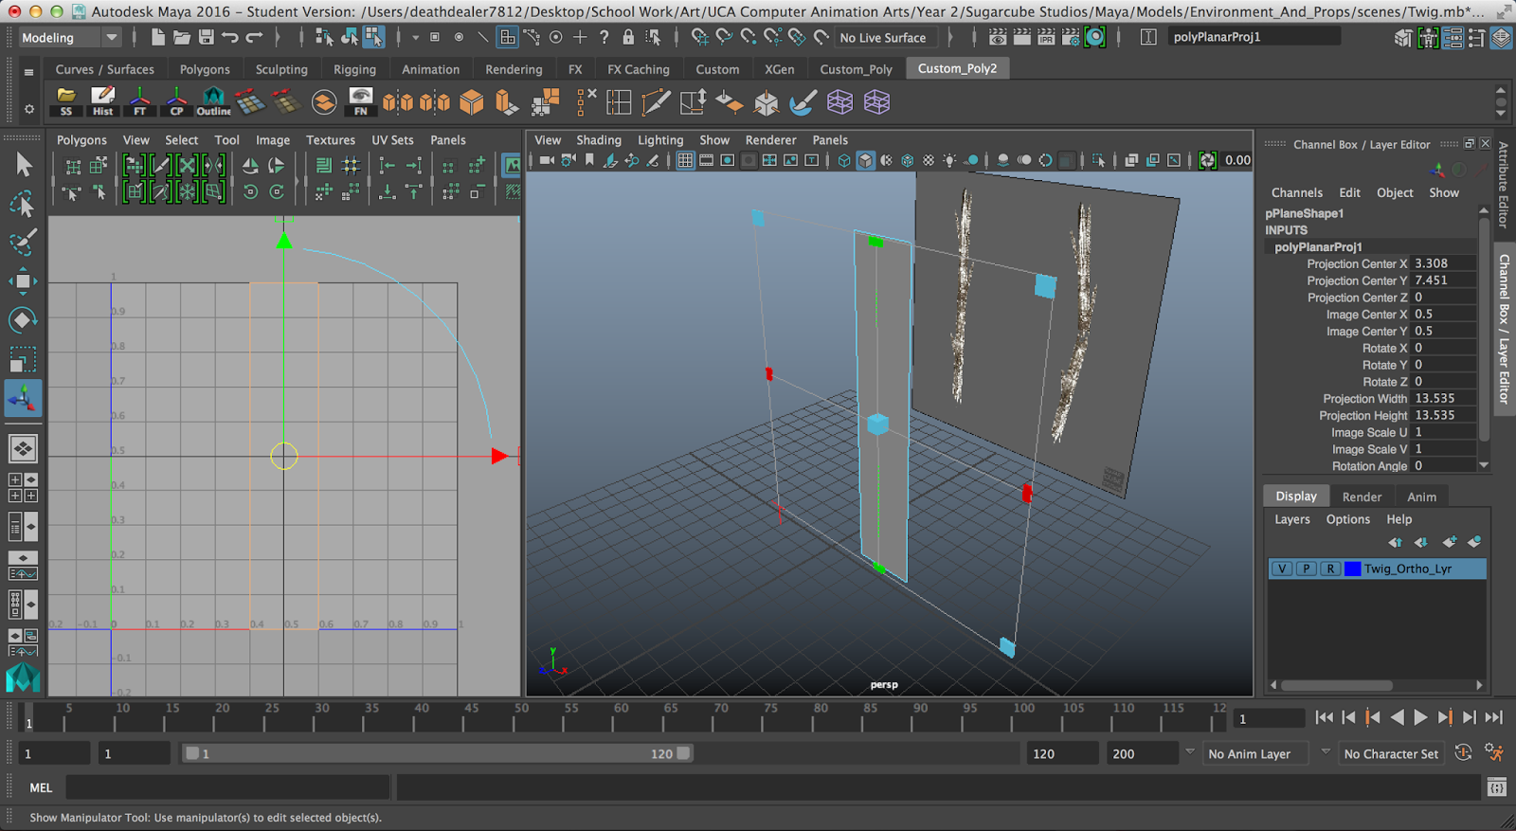Click the Outline shelf button
The image size is (1516, 831).
tap(213, 101)
